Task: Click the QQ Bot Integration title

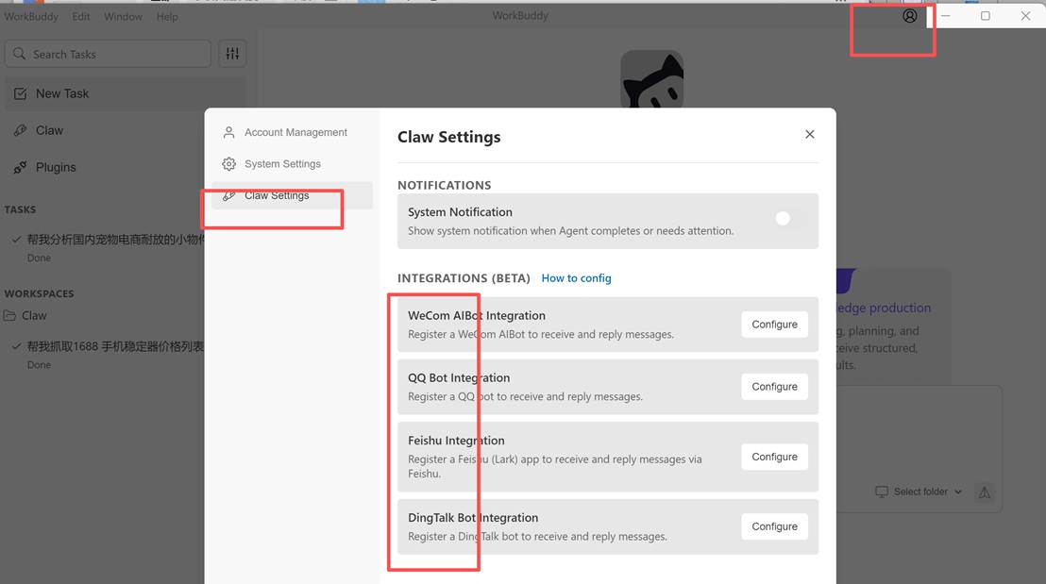Action: (x=459, y=377)
